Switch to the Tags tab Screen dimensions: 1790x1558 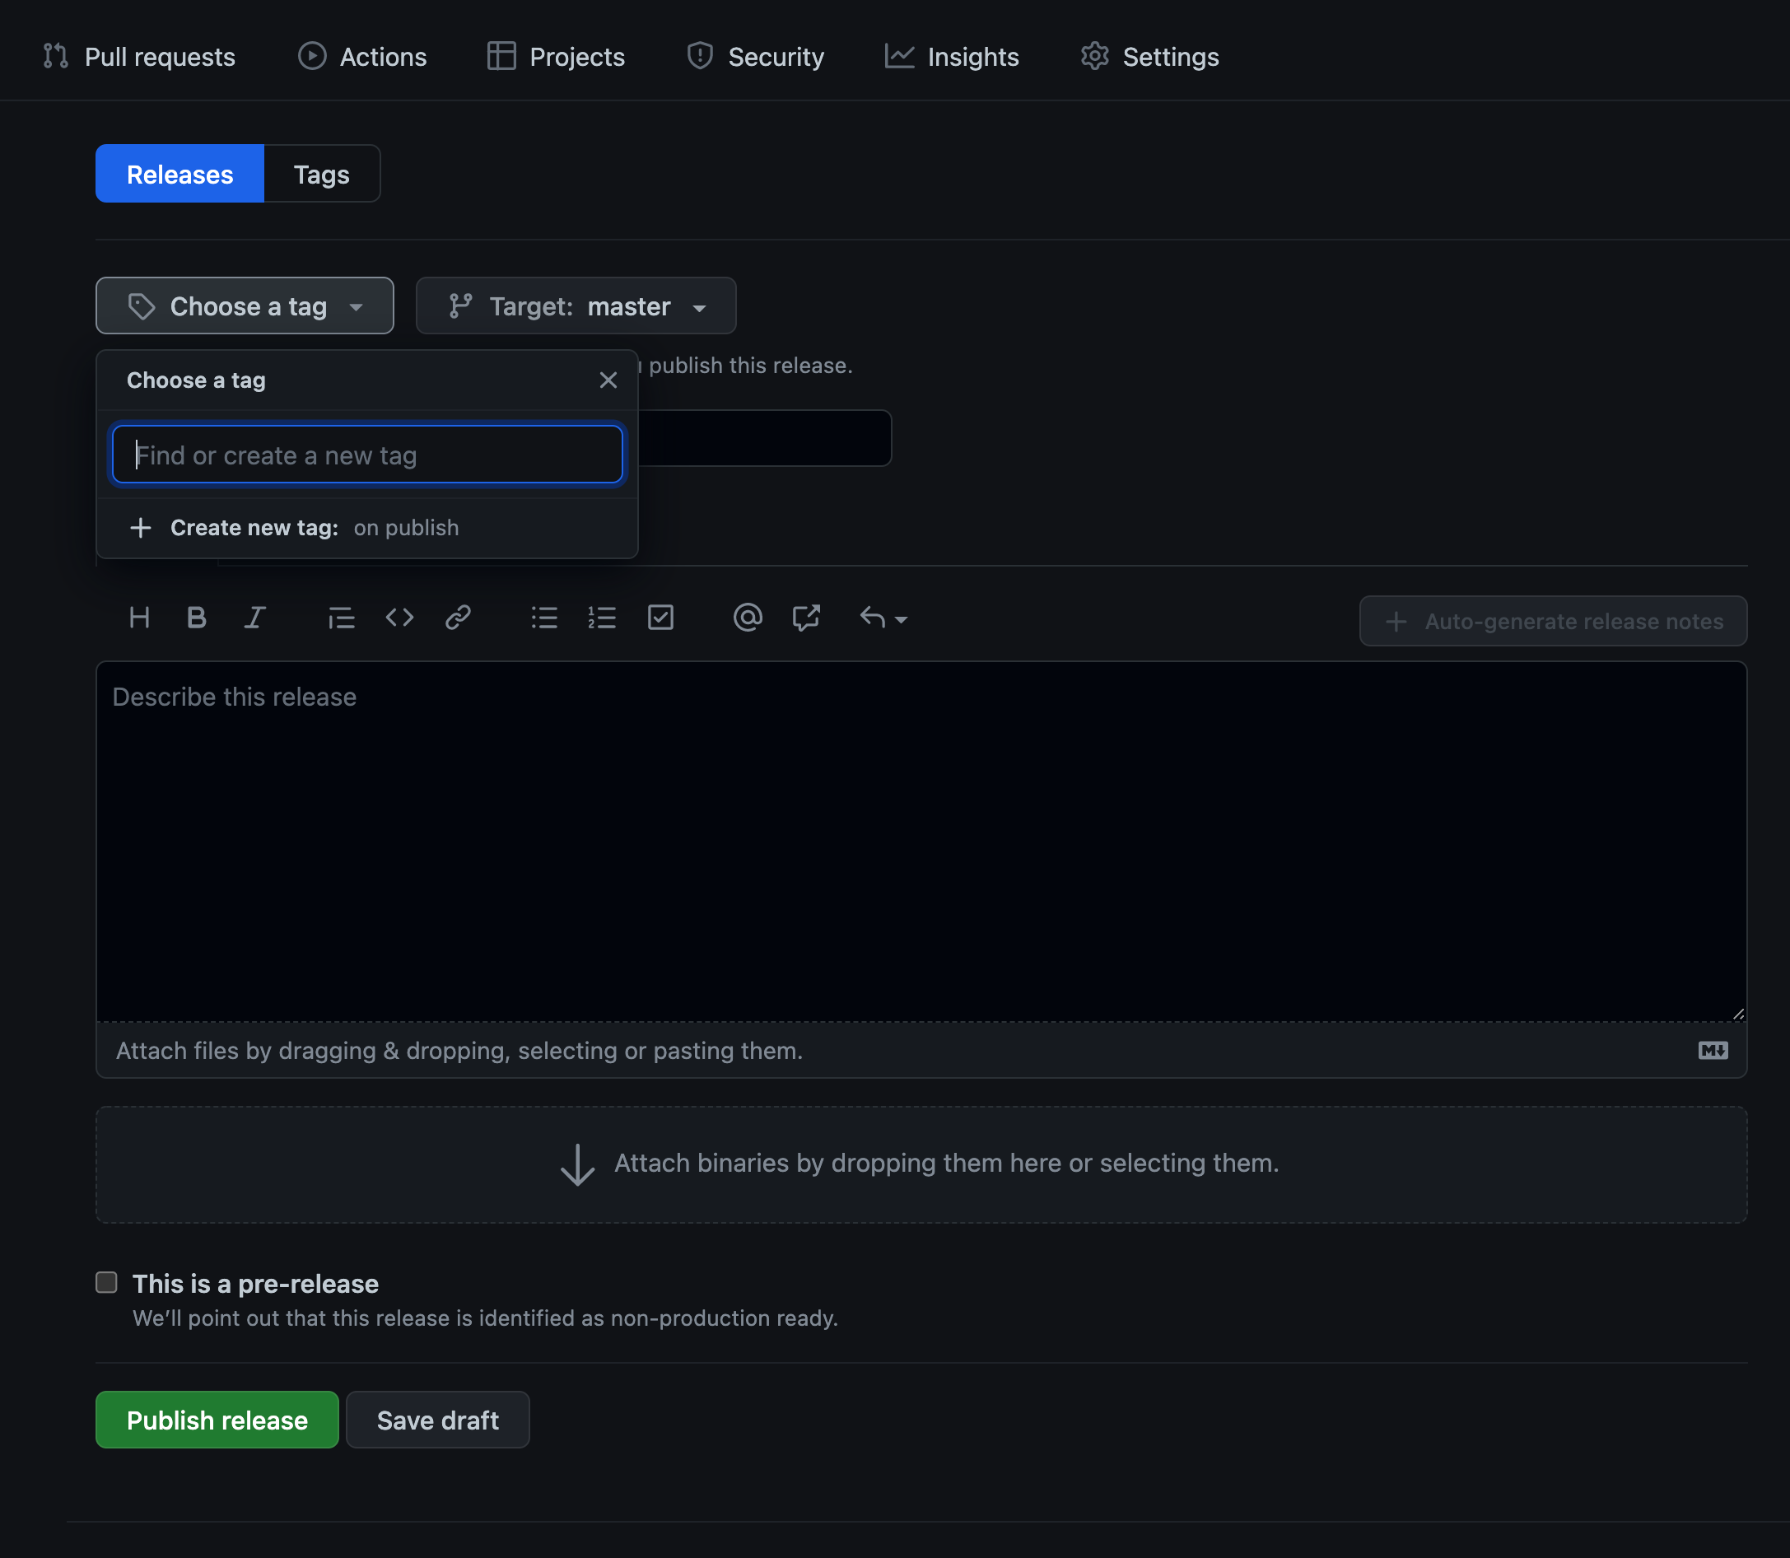[x=321, y=174]
